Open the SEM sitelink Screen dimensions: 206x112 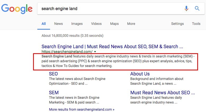click(54, 93)
